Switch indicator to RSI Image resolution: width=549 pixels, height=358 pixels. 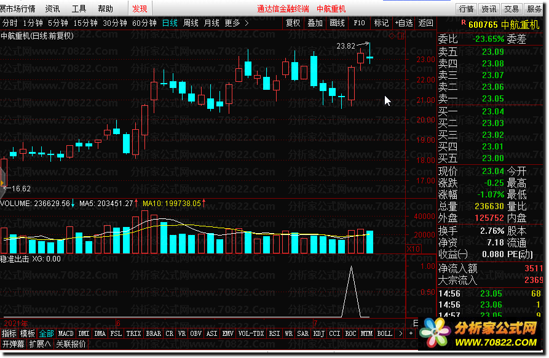(x=274, y=333)
